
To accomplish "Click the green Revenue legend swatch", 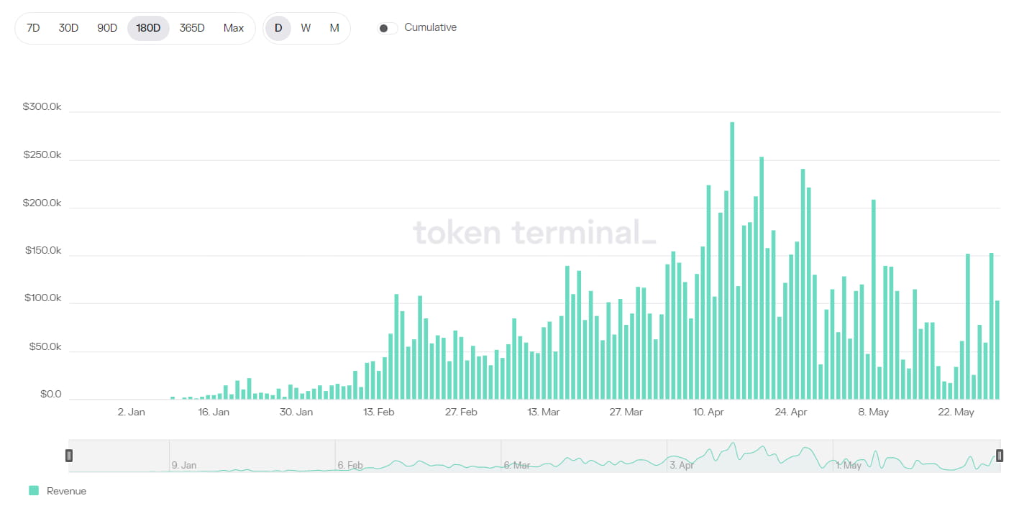I will click(x=34, y=491).
